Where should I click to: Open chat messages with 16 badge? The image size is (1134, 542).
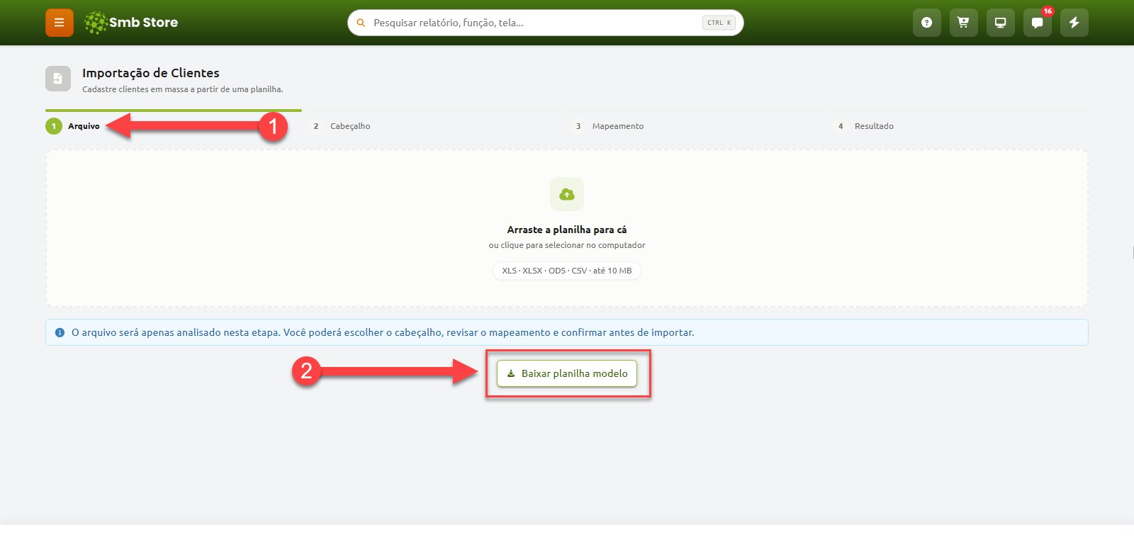point(1037,23)
